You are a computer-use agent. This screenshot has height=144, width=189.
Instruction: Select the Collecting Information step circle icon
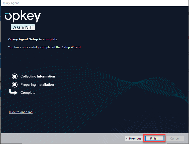(15, 76)
